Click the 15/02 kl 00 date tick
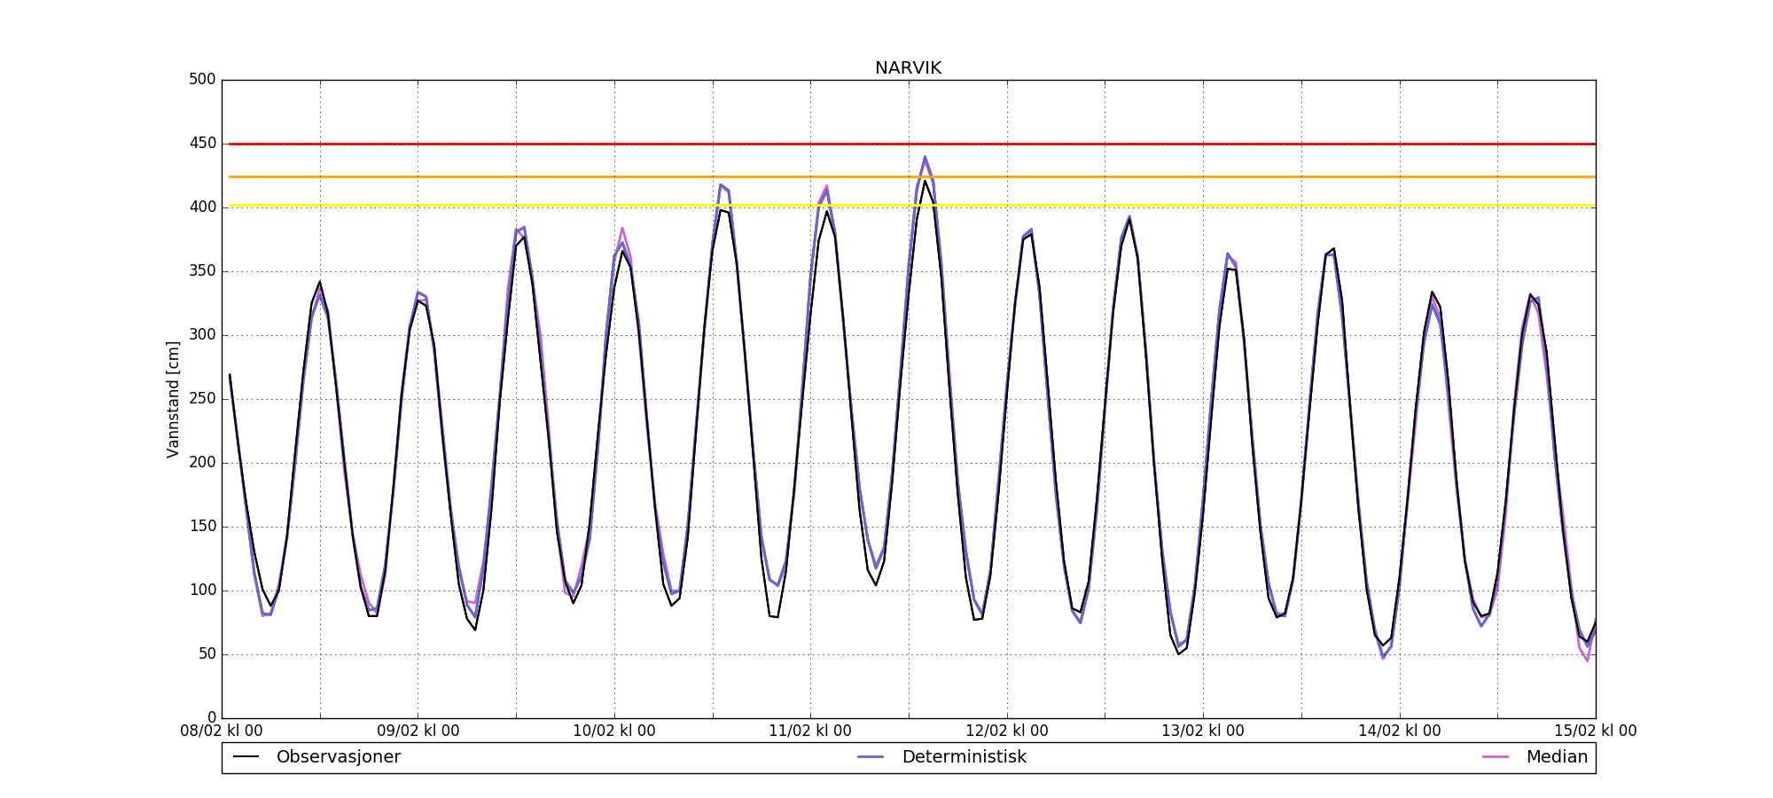Screen dimensions: 1773x798 click(1595, 731)
